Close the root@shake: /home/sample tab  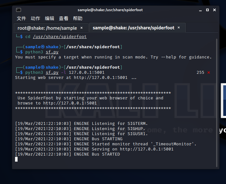click(82, 28)
